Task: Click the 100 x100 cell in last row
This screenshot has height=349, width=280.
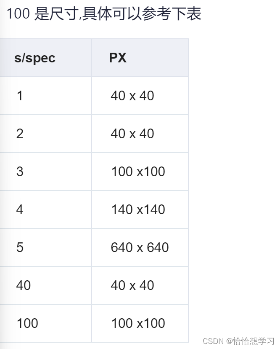Action: (x=140, y=323)
